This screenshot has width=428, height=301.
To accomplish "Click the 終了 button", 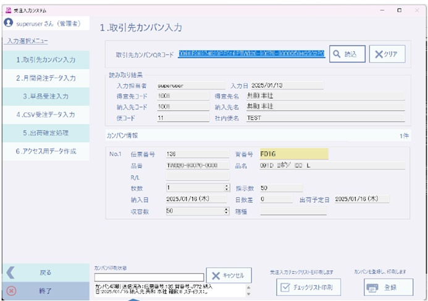I will (x=46, y=291).
